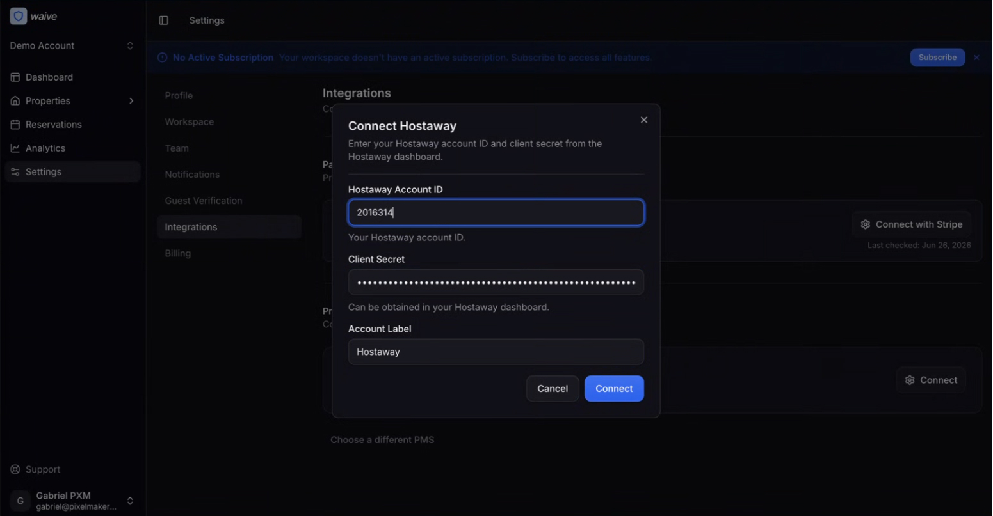Close the Connect Hostaway dialog

click(x=644, y=120)
